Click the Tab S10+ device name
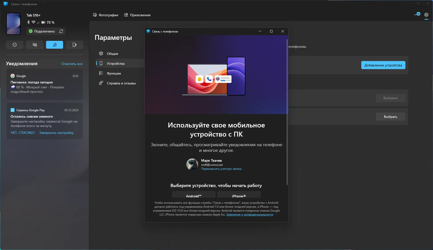 click(33, 15)
